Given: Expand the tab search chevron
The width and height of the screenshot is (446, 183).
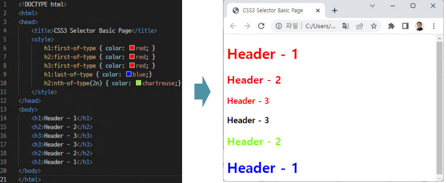Looking at the screenshot, I should pyautogui.click(x=372, y=6).
